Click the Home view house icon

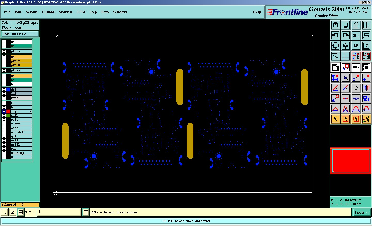pos(356,25)
